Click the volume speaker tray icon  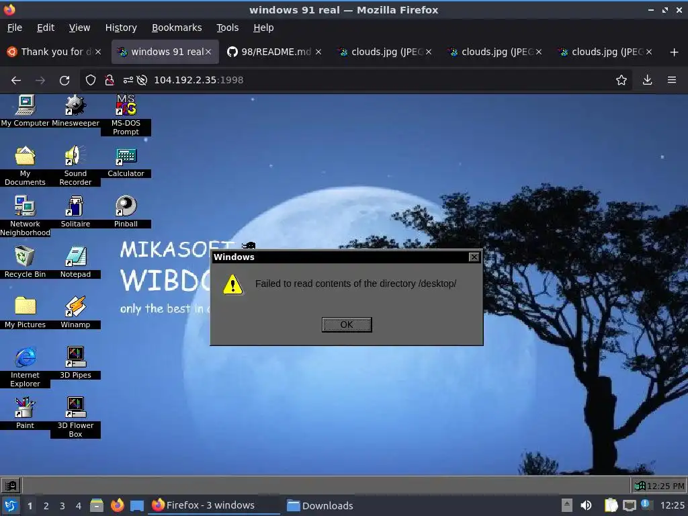(586, 505)
